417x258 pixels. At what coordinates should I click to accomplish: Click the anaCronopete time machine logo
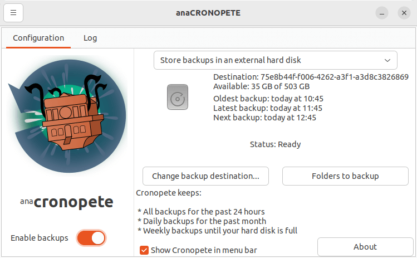(67, 115)
